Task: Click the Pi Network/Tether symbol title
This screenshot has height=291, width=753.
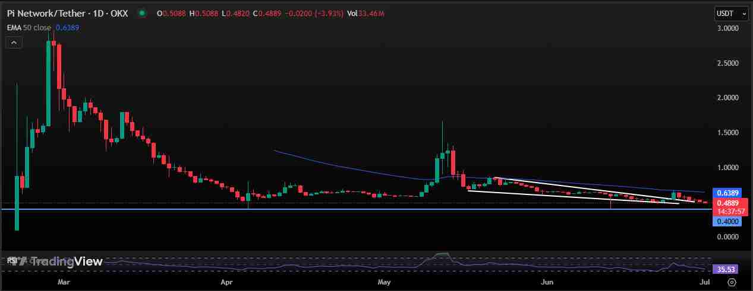Action: (x=67, y=13)
